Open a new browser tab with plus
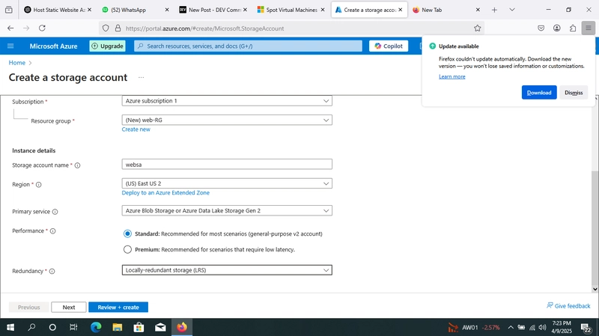 coord(494,10)
